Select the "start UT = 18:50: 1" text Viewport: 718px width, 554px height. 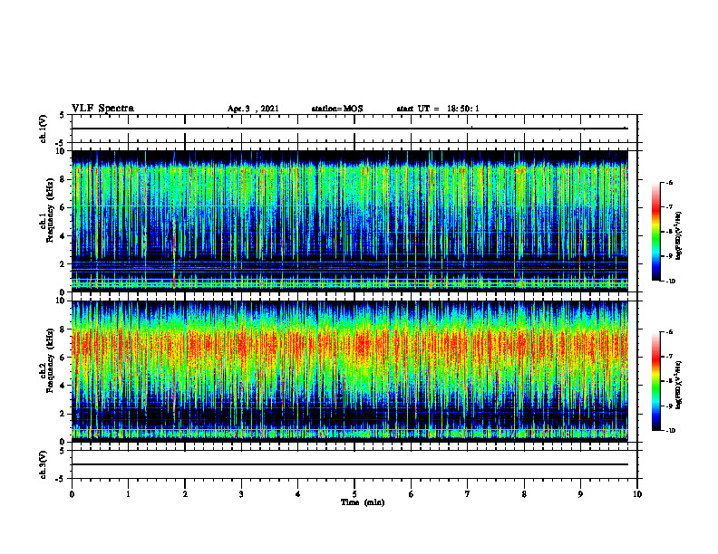(x=438, y=109)
